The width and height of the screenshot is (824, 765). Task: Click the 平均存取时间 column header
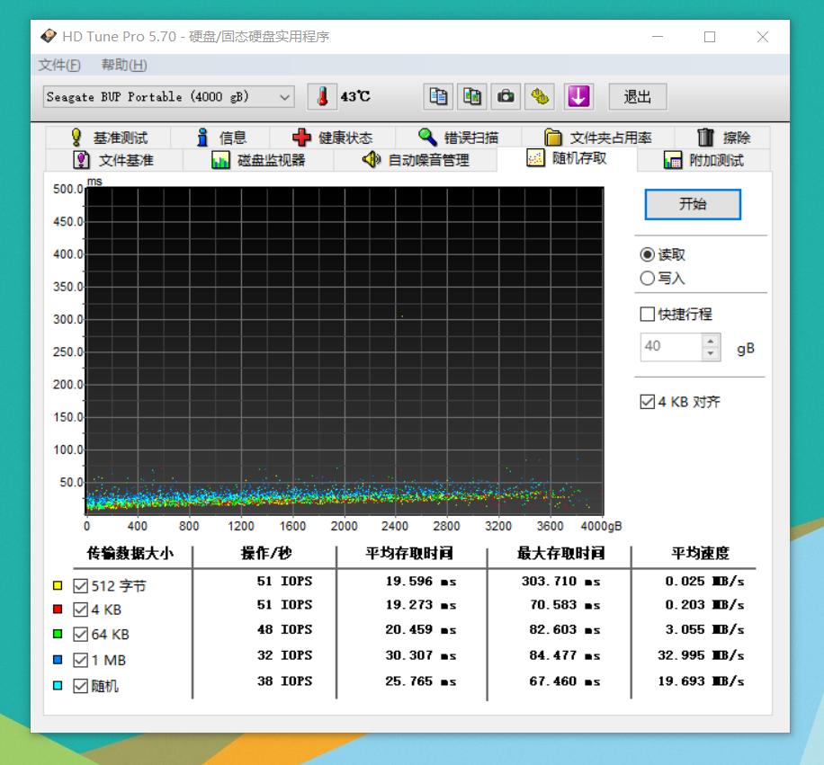click(x=408, y=553)
